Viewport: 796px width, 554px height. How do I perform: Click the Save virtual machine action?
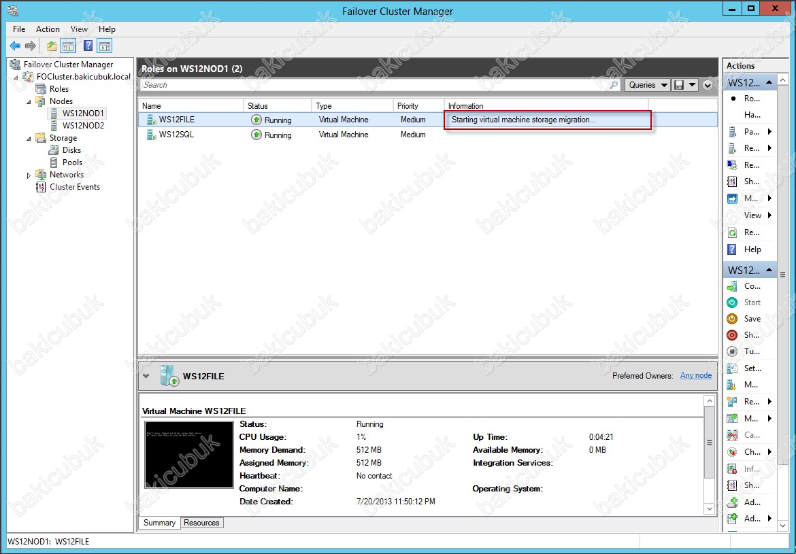point(752,319)
